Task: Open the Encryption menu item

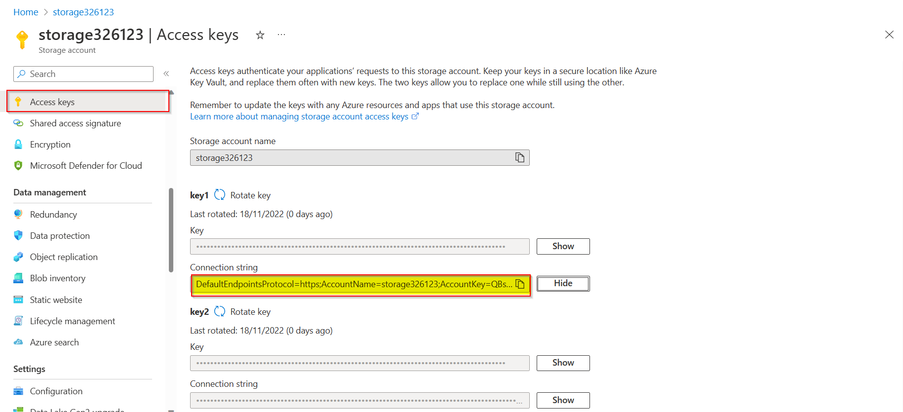Action: [x=50, y=145]
